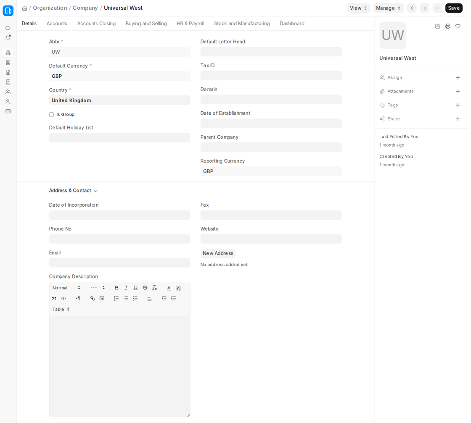Click the user-with-checkmark sidebar icon
This screenshot has width=471, height=423.
point(8,102)
